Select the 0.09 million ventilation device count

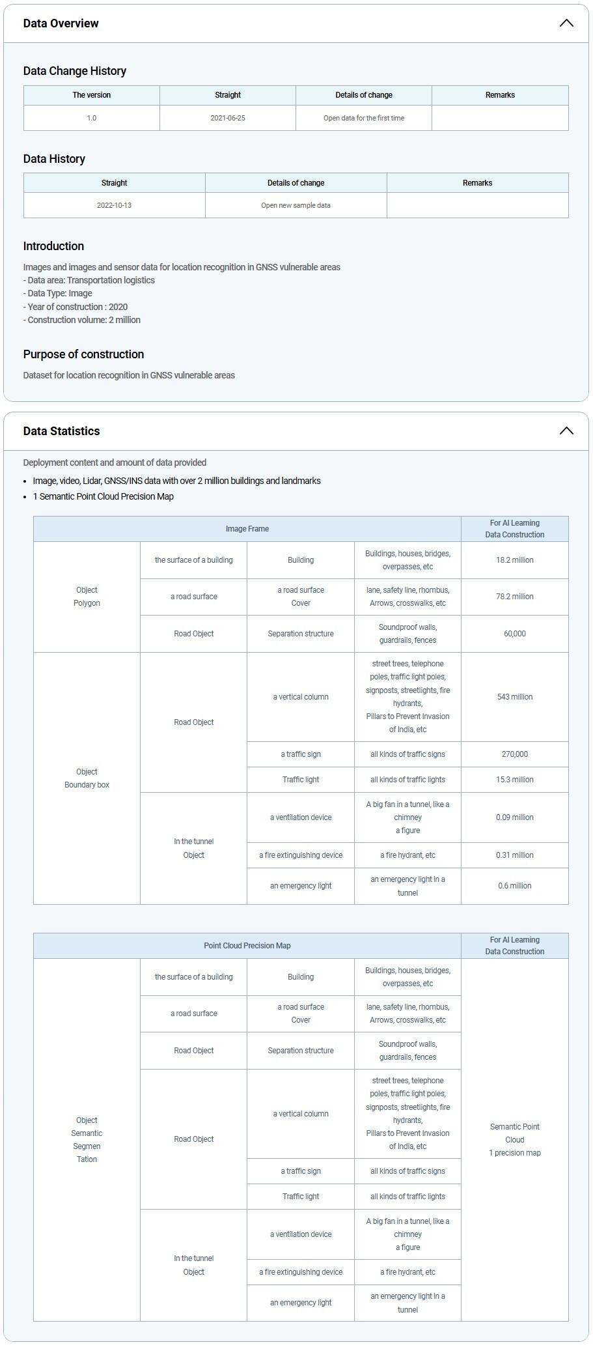pyautogui.click(x=514, y=817)
